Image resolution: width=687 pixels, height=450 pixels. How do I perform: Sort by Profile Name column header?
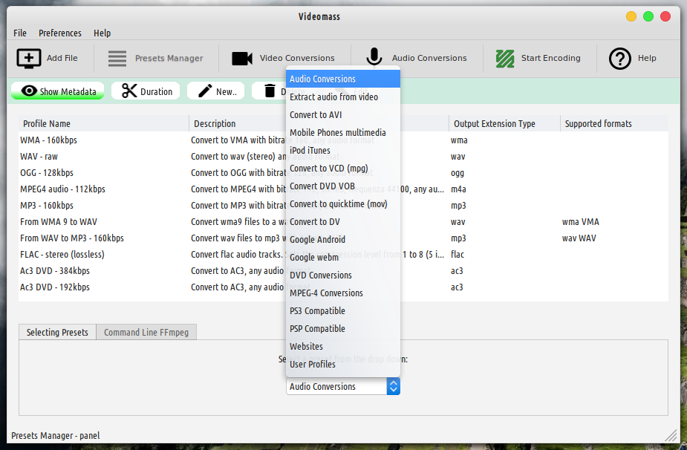click(104, 123)
